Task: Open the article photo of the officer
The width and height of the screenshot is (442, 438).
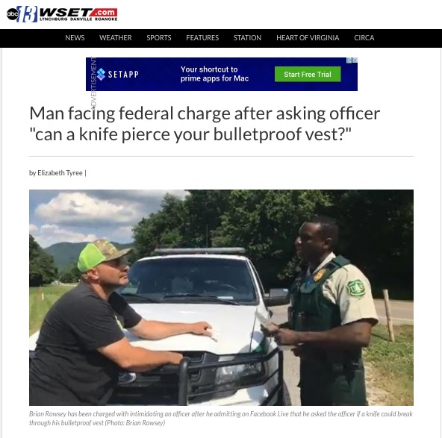Action: (x=221, y=298)
